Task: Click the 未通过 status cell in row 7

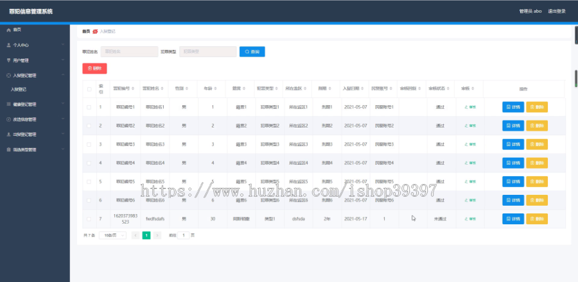Action: (440, 219)
